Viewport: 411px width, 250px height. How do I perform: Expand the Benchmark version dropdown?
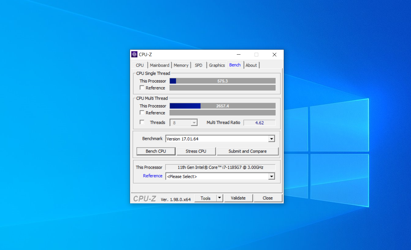click(271, 139)
